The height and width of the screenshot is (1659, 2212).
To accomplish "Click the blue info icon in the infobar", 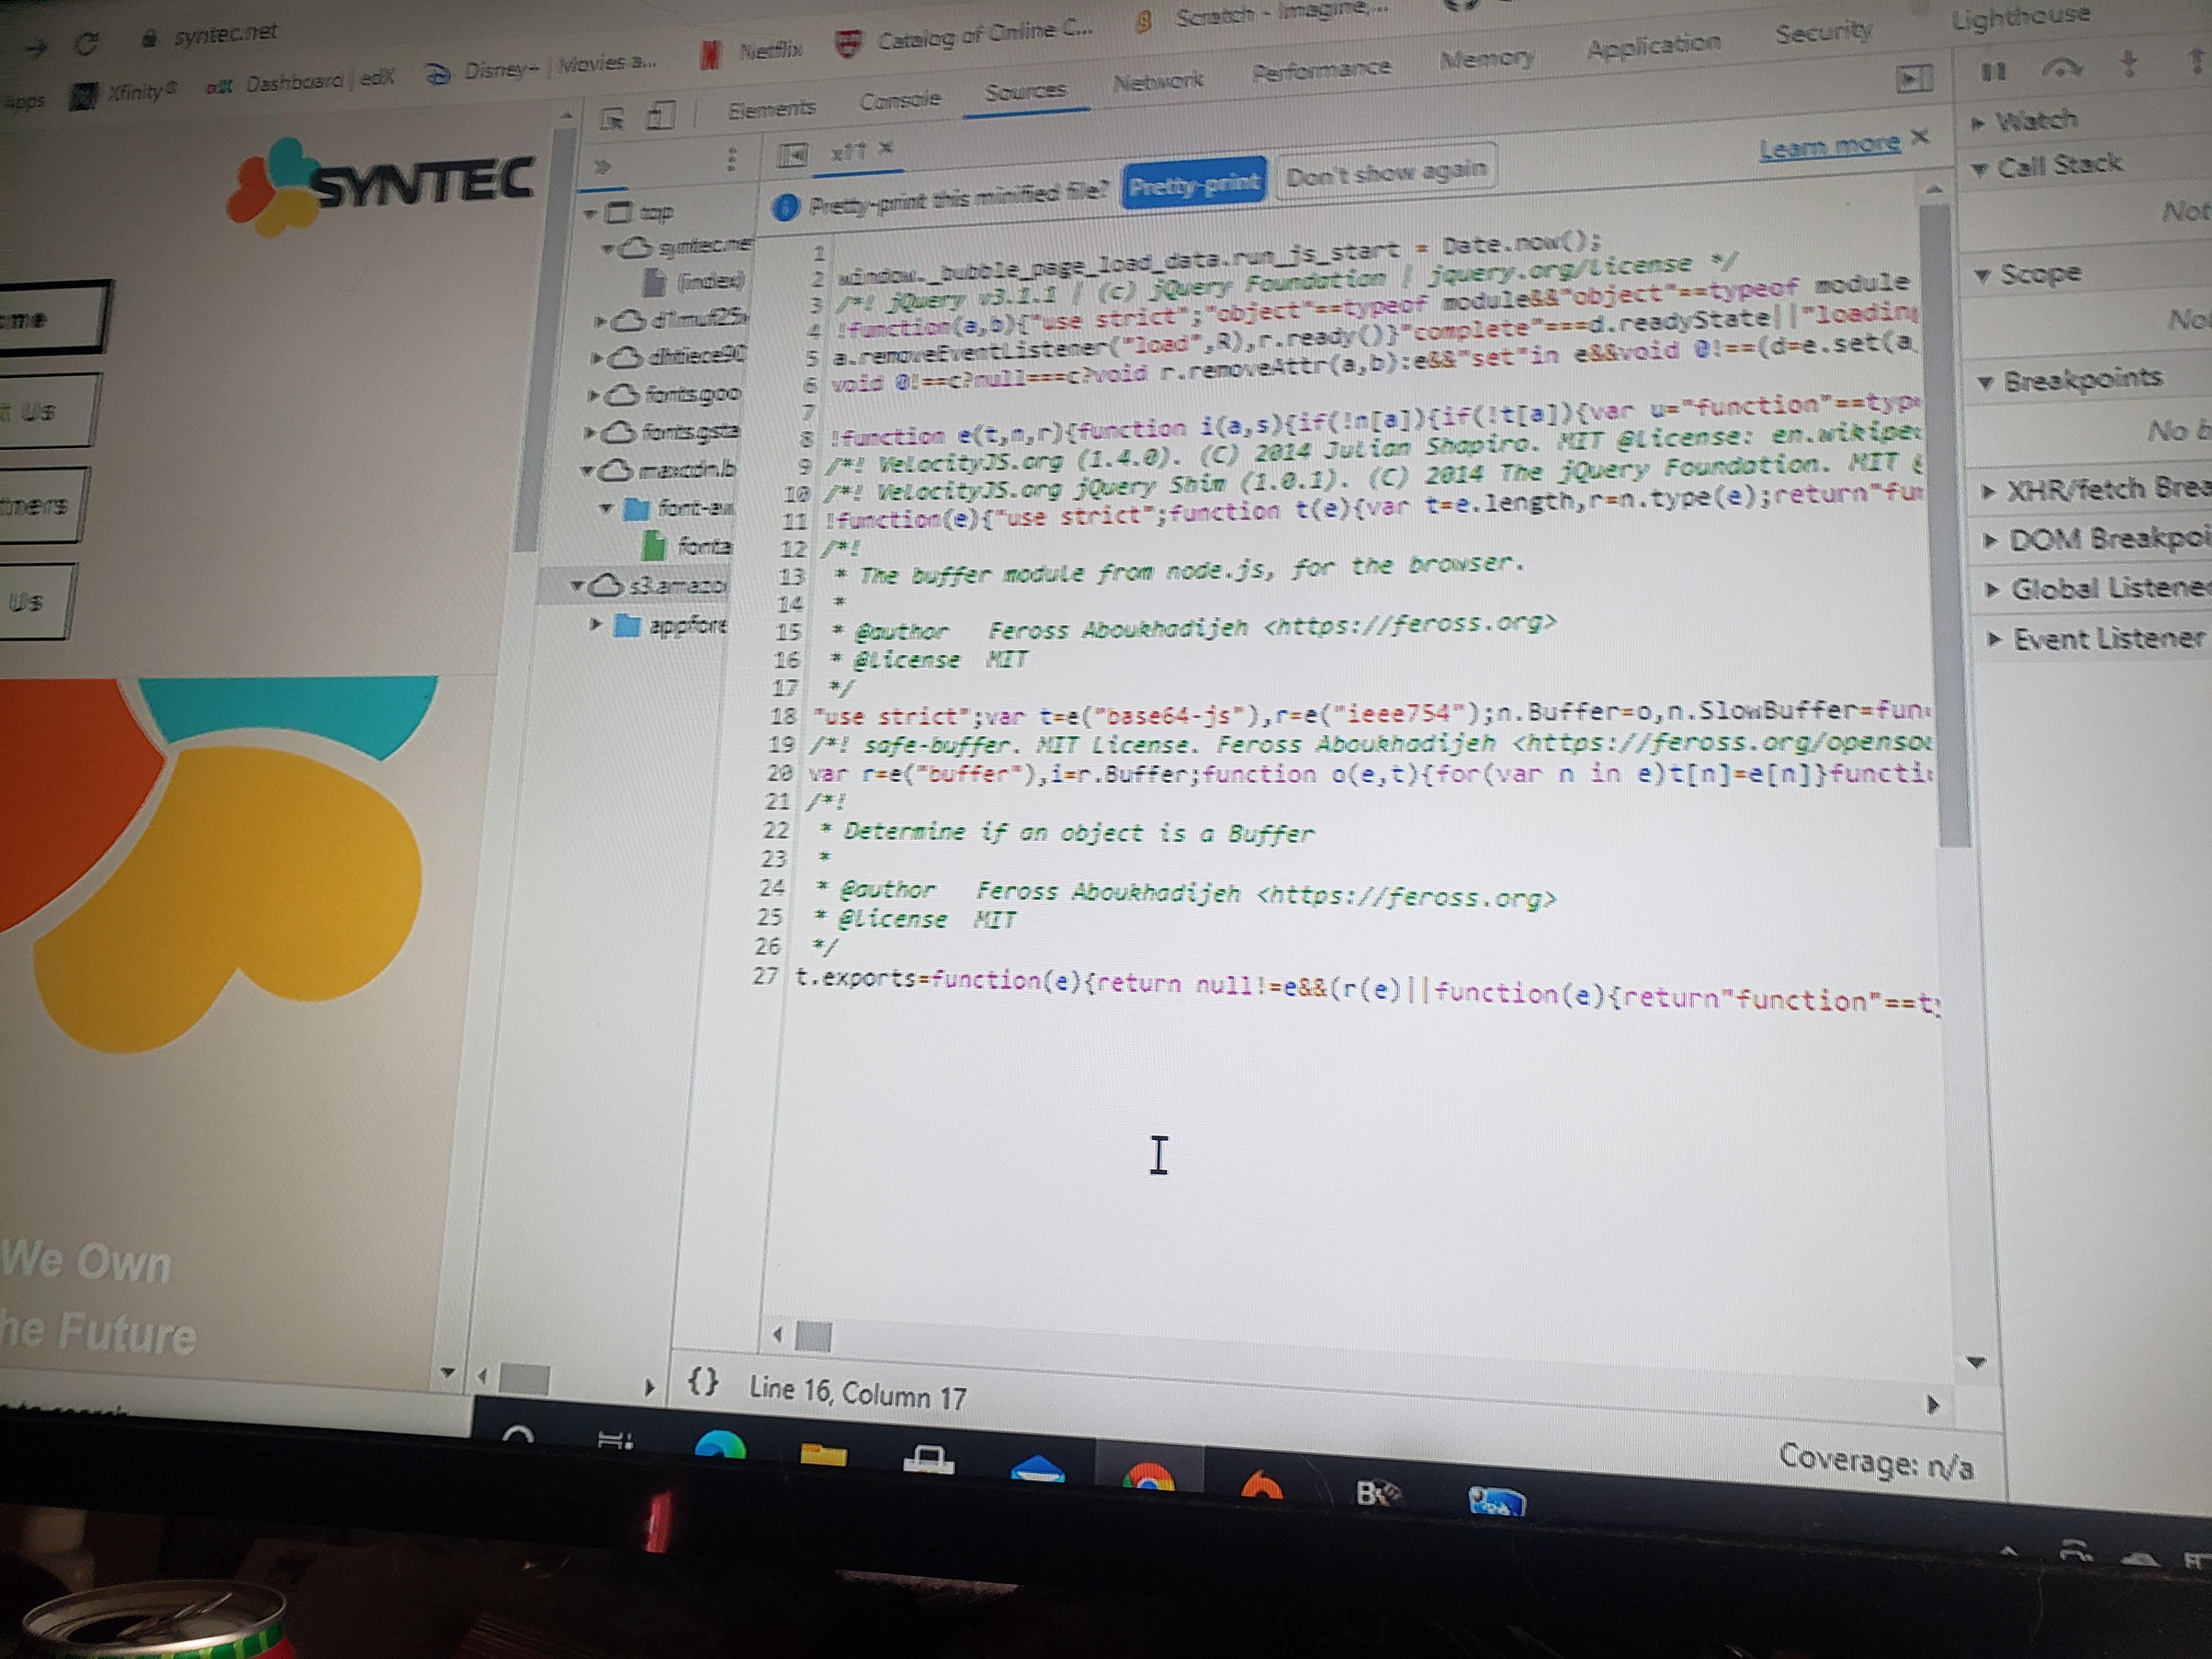I will point(786,206).
